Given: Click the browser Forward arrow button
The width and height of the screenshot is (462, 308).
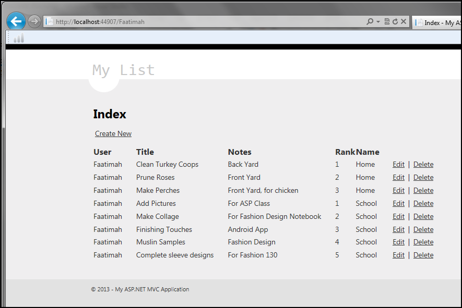Looking at the screenshot, I should tap(34, 21).
